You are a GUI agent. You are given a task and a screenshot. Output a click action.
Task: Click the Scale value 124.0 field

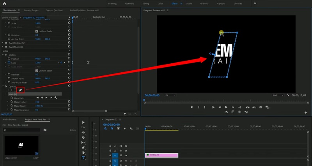38,63
